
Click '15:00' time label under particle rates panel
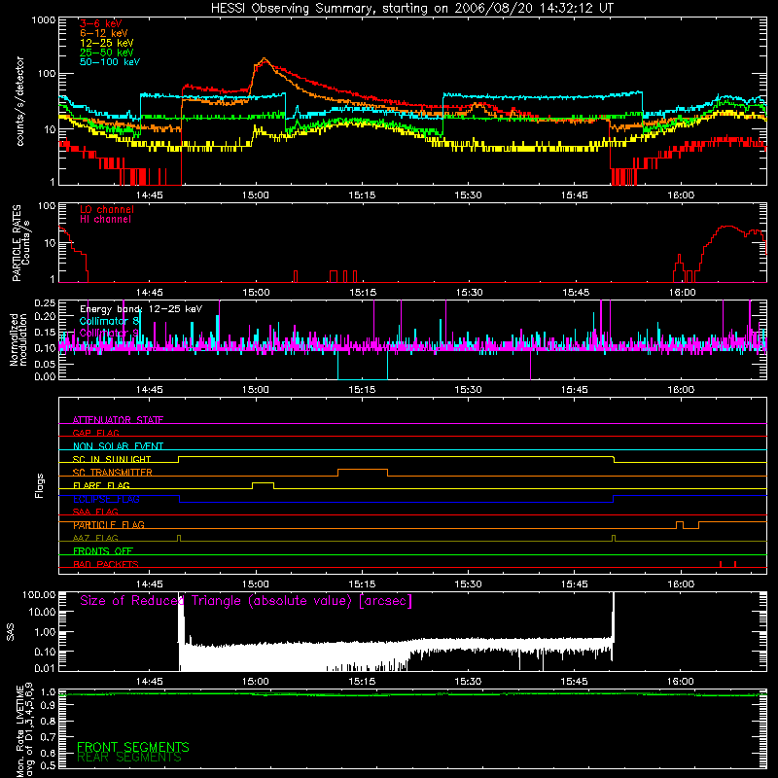[x=256, y=293]
